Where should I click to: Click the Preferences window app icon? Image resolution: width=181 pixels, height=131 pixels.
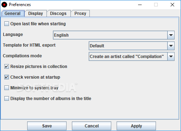coord(4,5)
